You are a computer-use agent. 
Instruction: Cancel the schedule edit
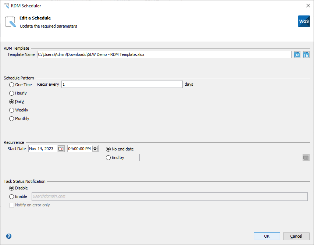[296, 236]
